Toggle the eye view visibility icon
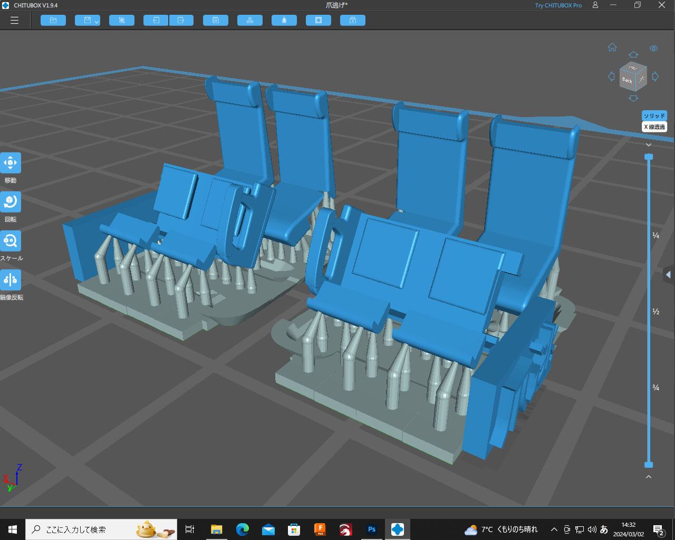Screen dimensions: 675x540 (653, 49)
